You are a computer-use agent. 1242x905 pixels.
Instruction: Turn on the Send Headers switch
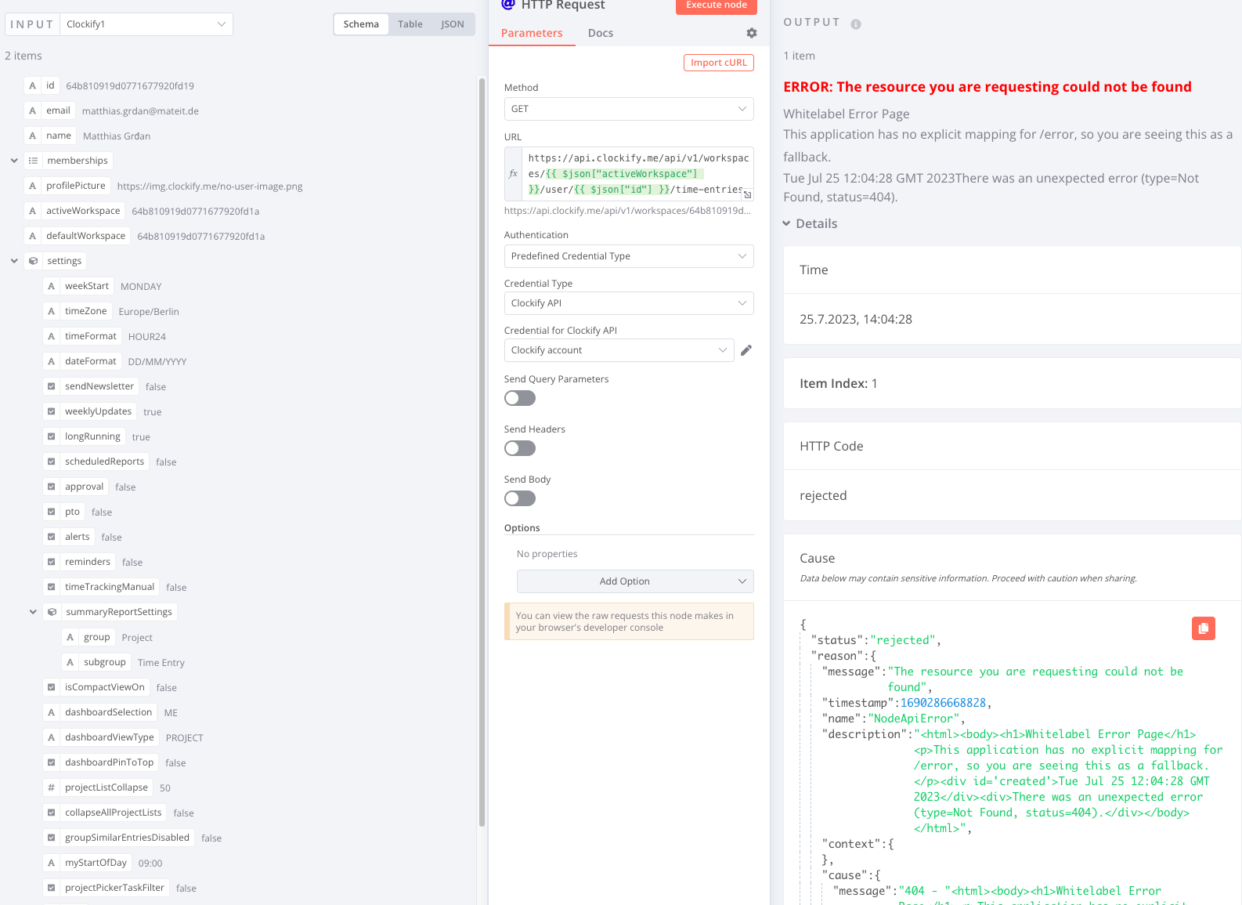click(x=520, y=448)
